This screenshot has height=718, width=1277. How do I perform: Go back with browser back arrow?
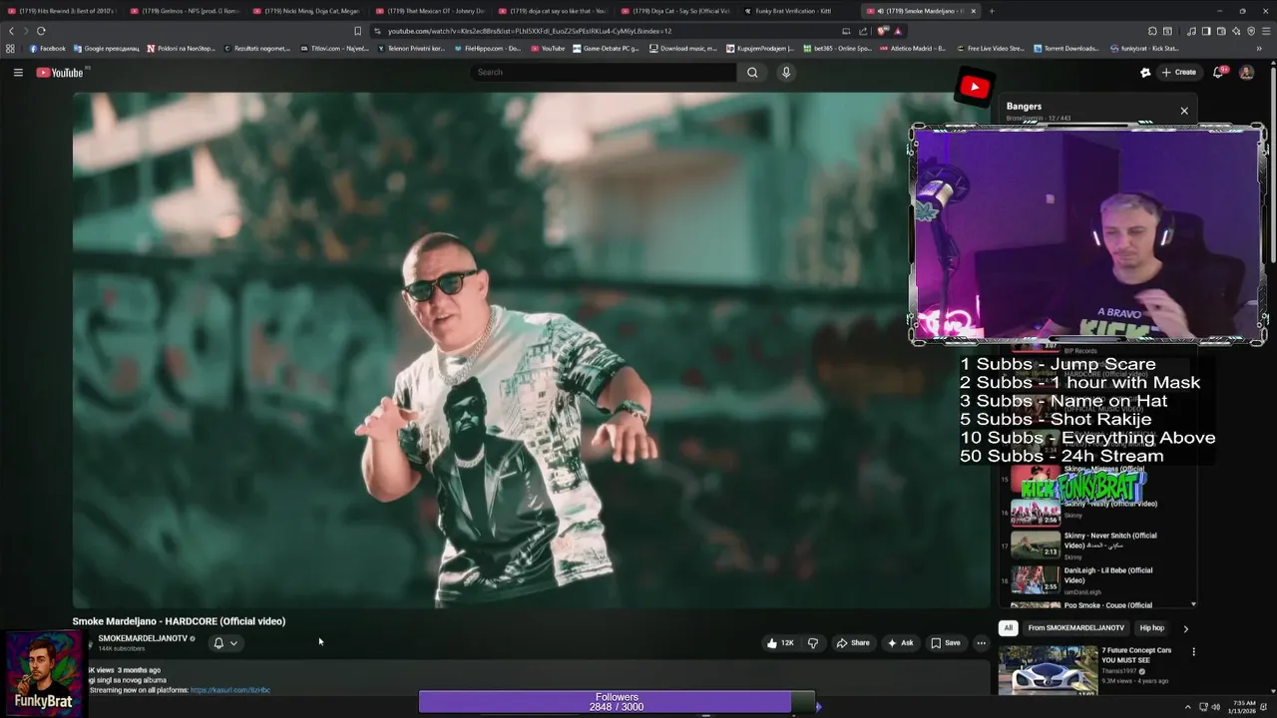(12, 31)
